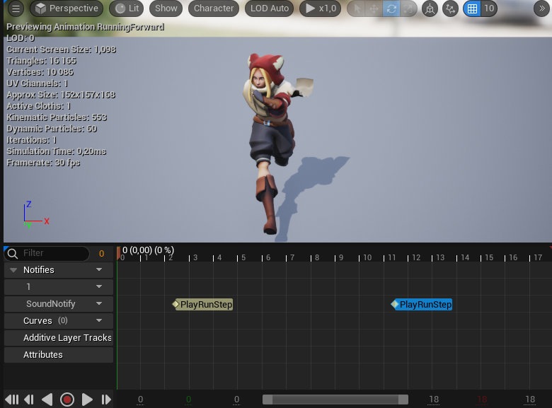The height and width of the screenshot is (408, 552).
Task: Select the Curves (0) row
Action: click(59, 321)
